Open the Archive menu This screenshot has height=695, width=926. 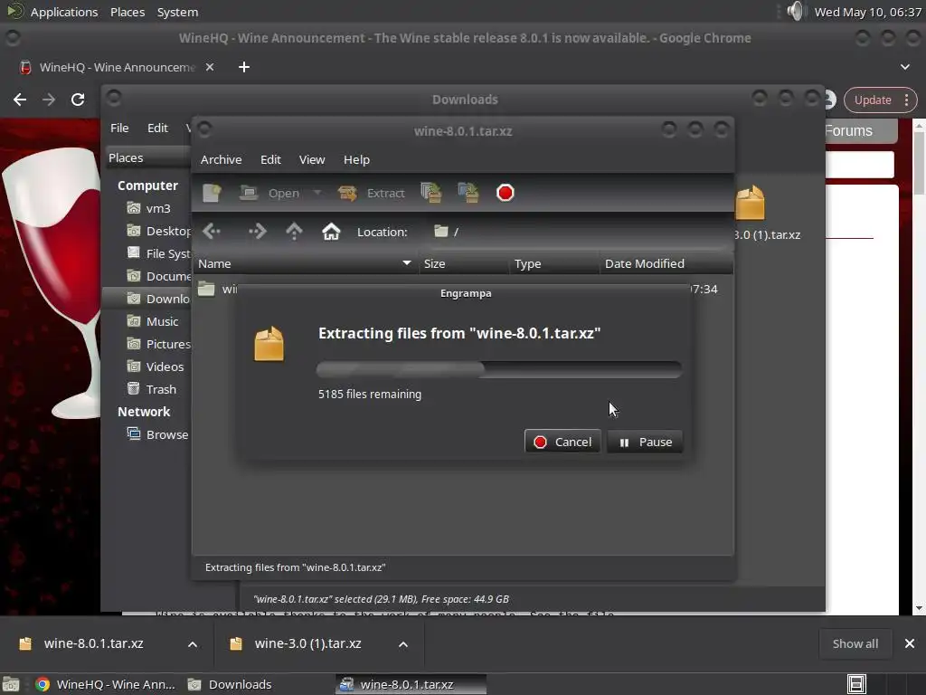click(x=221, y=159)
